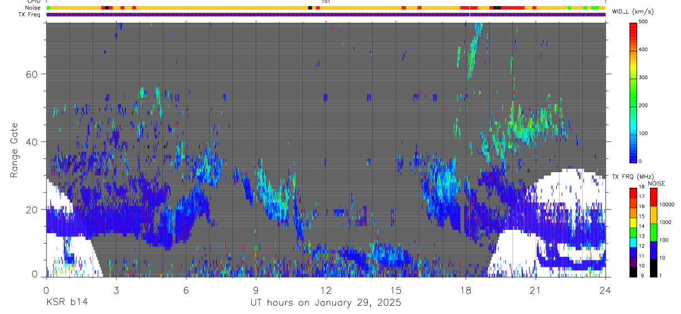Click the TX frequency color scale bar
The width and height of the screenshot is (681, 314).
point(633,231)
